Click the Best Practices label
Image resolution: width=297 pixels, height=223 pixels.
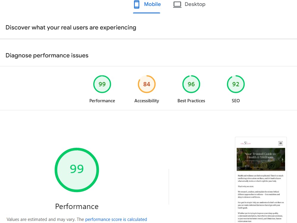point(191,101)
